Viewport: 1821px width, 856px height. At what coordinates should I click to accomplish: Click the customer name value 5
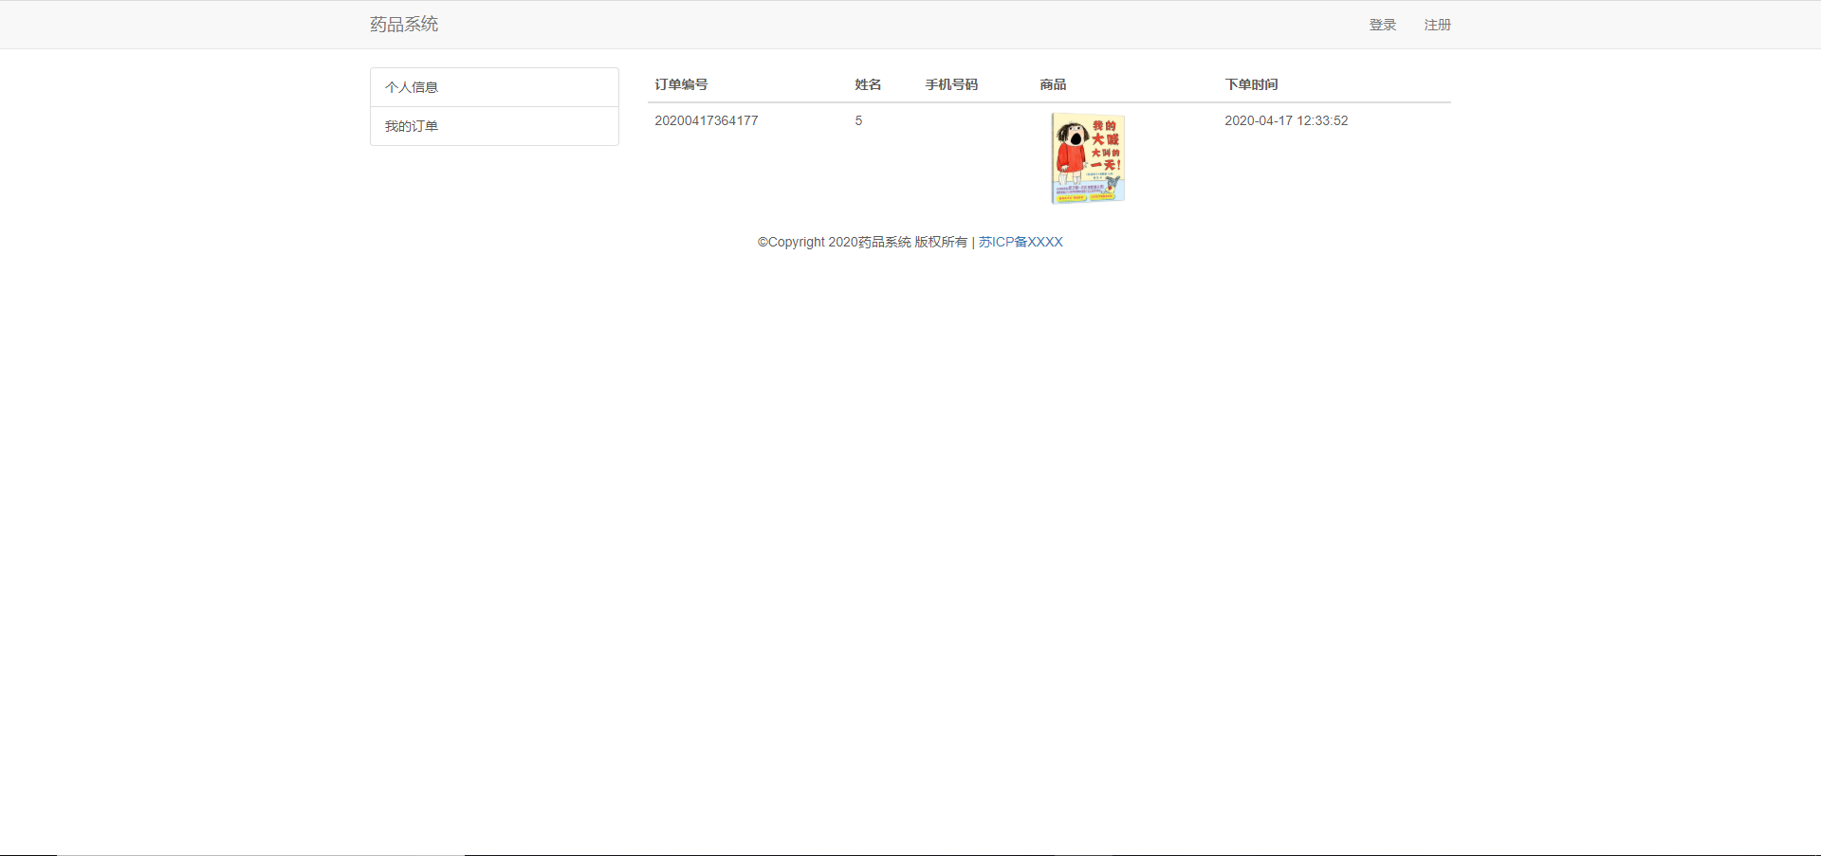[858, 120]
